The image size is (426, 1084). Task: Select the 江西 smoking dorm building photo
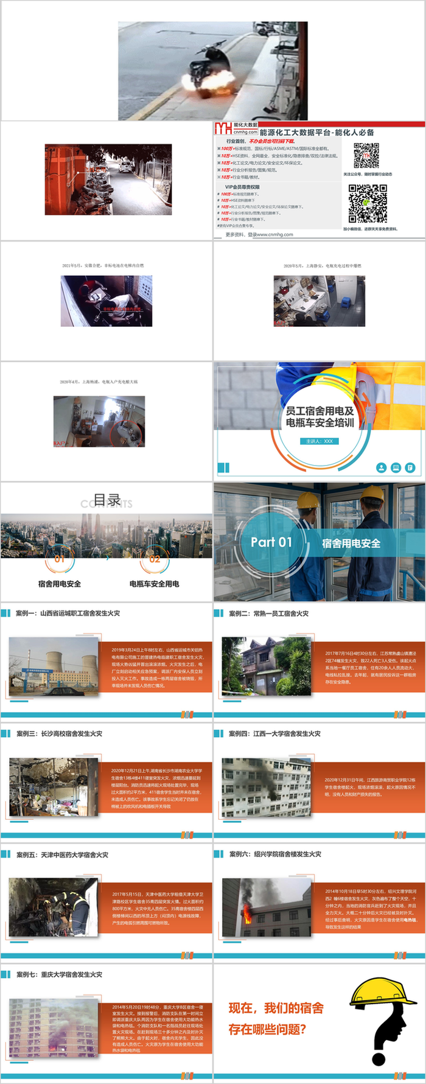[x=267, y=787]
